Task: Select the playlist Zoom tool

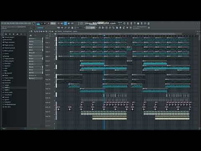Action: [x=50, y=31]
